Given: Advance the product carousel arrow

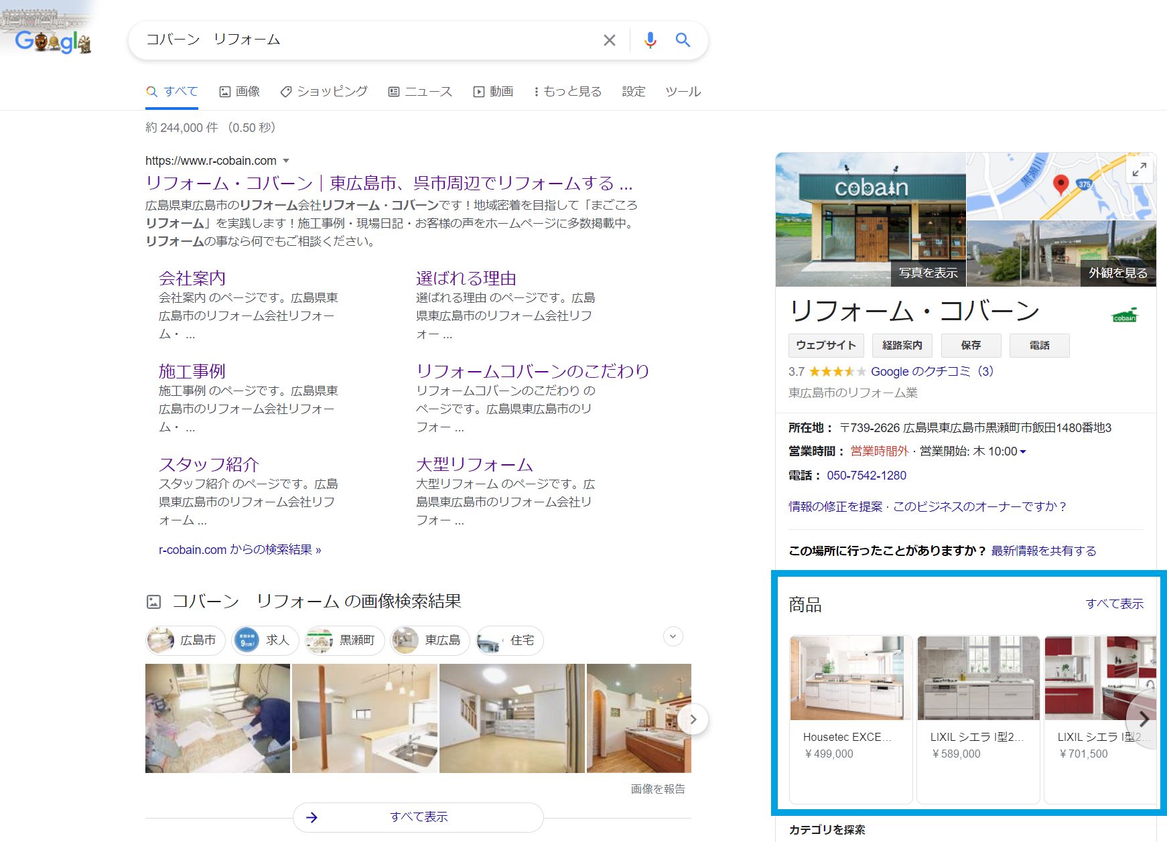Looking at the screenshot, I should pos(1144,719).
